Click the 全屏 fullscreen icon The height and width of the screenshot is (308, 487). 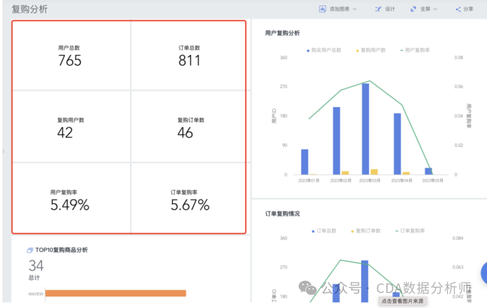(x=413, y=9)
